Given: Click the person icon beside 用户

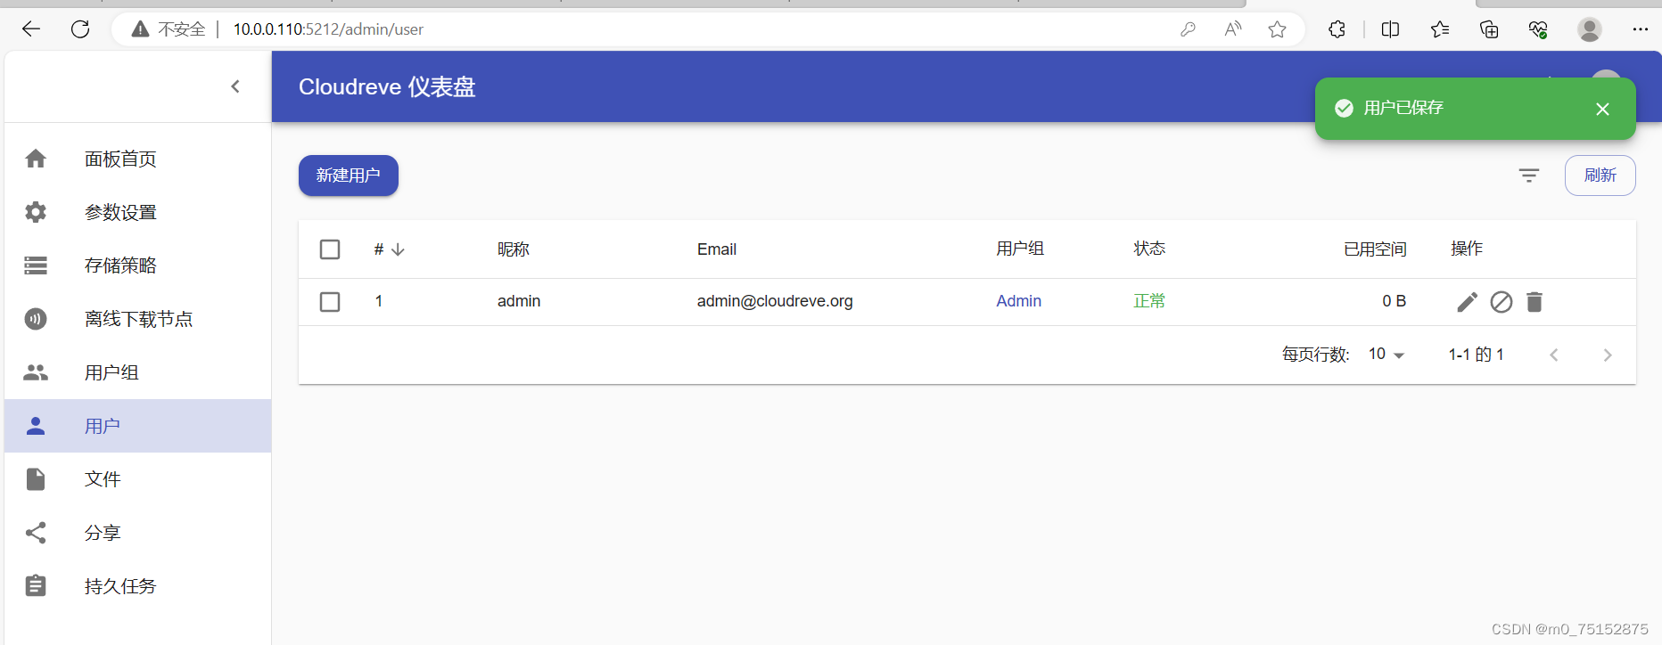Looking at the screenshot, I should point(36,426).
